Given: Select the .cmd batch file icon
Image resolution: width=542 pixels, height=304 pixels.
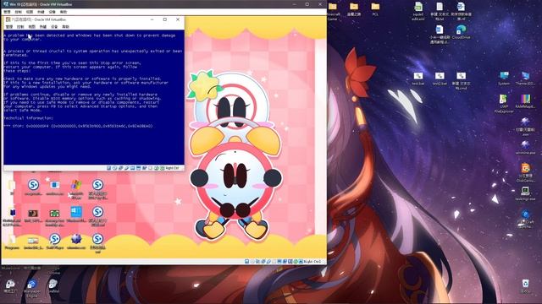Looking at the screenshot, I should click(x=461, y=77).
